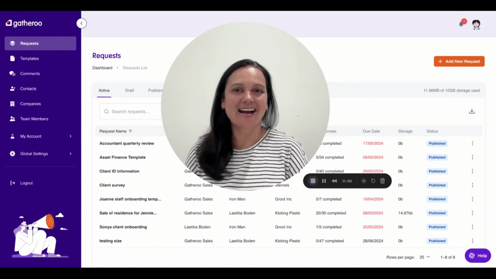Download the requests list via the download icon

[x=472, y=111]
